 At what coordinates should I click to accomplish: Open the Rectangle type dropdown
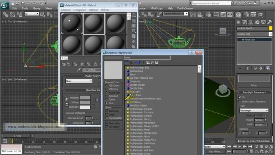click(x=254, y=110)
